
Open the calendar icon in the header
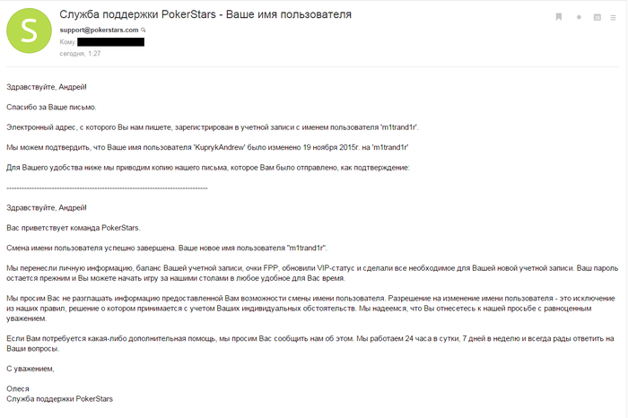597,17
